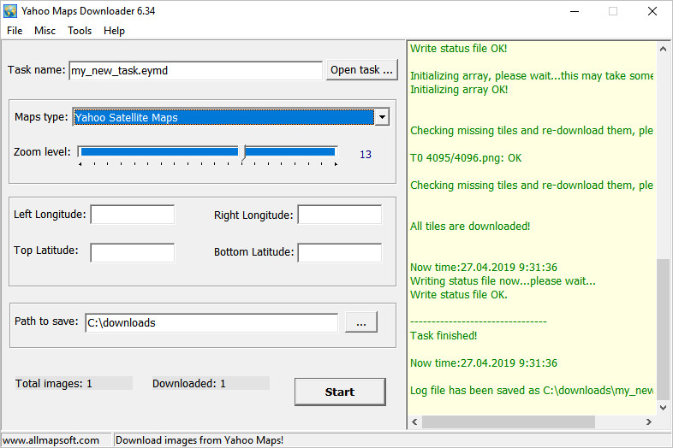This screenshot has height=448, width=673.
Task: Close the Yahoo Maps Downloader window
Action: 652,12
